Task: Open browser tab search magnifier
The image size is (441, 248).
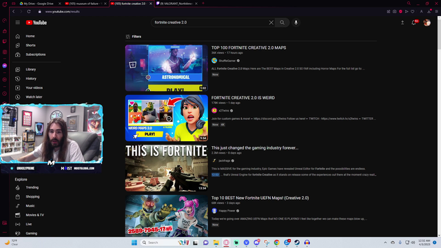Action: (x=409, y=3)
